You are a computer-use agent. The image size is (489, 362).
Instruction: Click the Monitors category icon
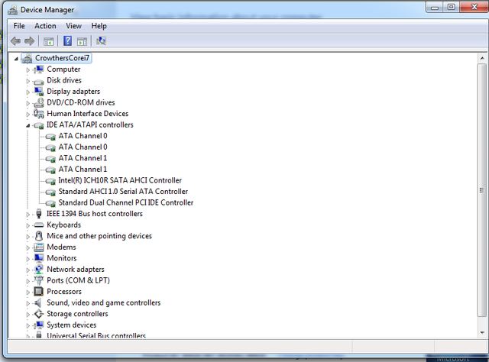tap(39, 258)
